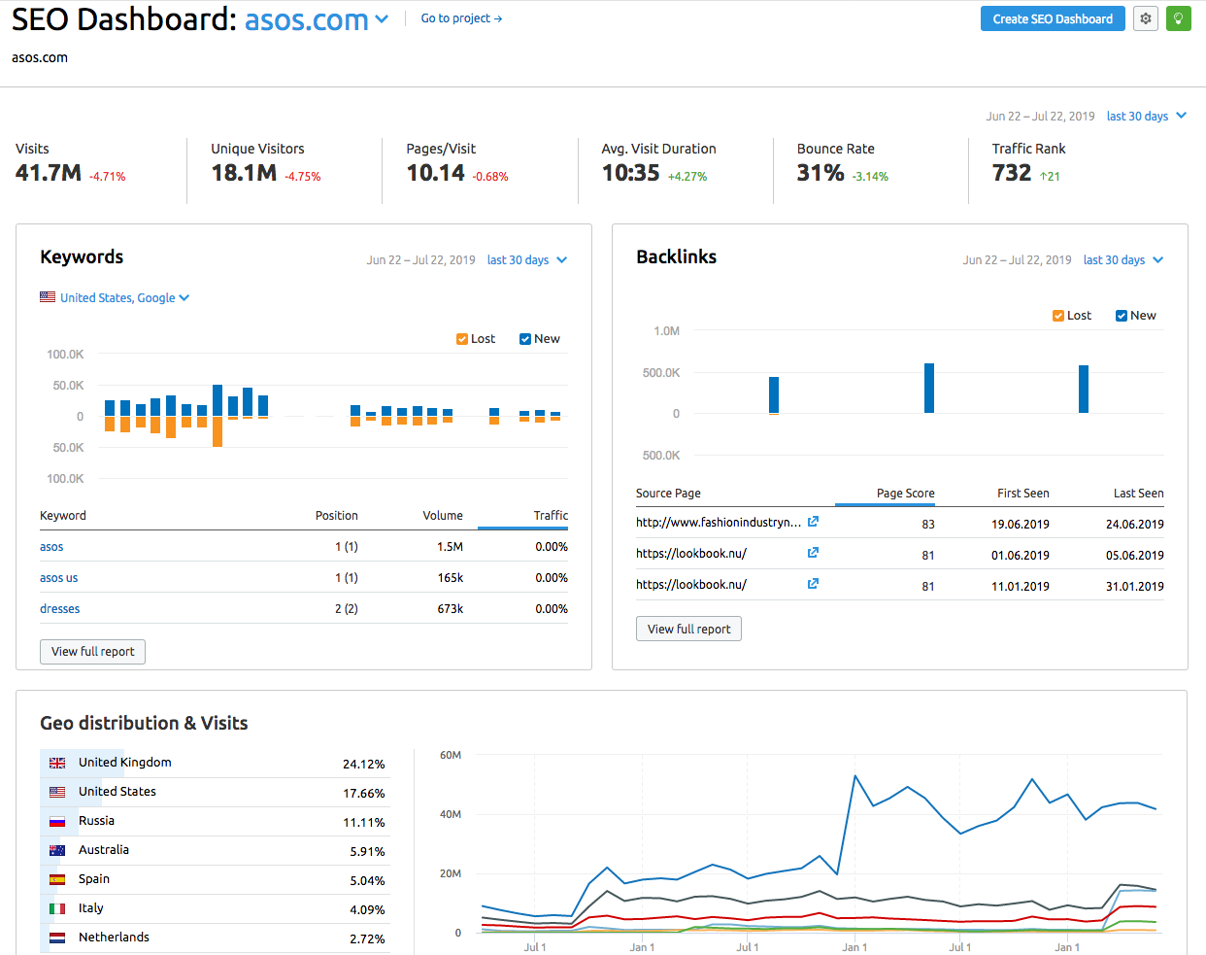Click Australia's 5.91% share value
1206x955 pixels.
point(367,852)
